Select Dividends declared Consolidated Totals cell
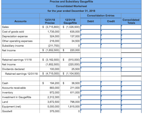 [x=131, y=69]
